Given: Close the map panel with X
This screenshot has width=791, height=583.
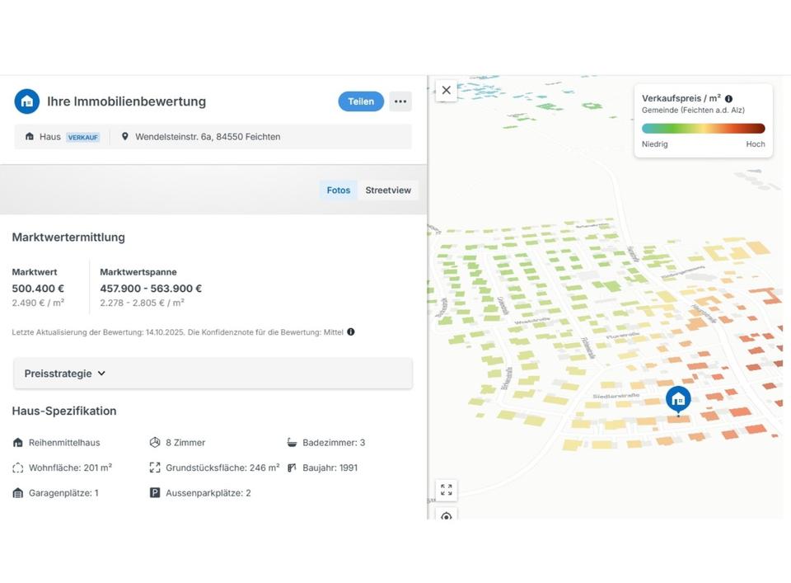Looking at the screenshot, I should 446,91.
